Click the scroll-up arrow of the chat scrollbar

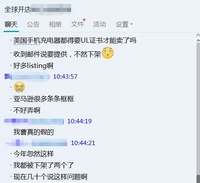click(198, 40)
